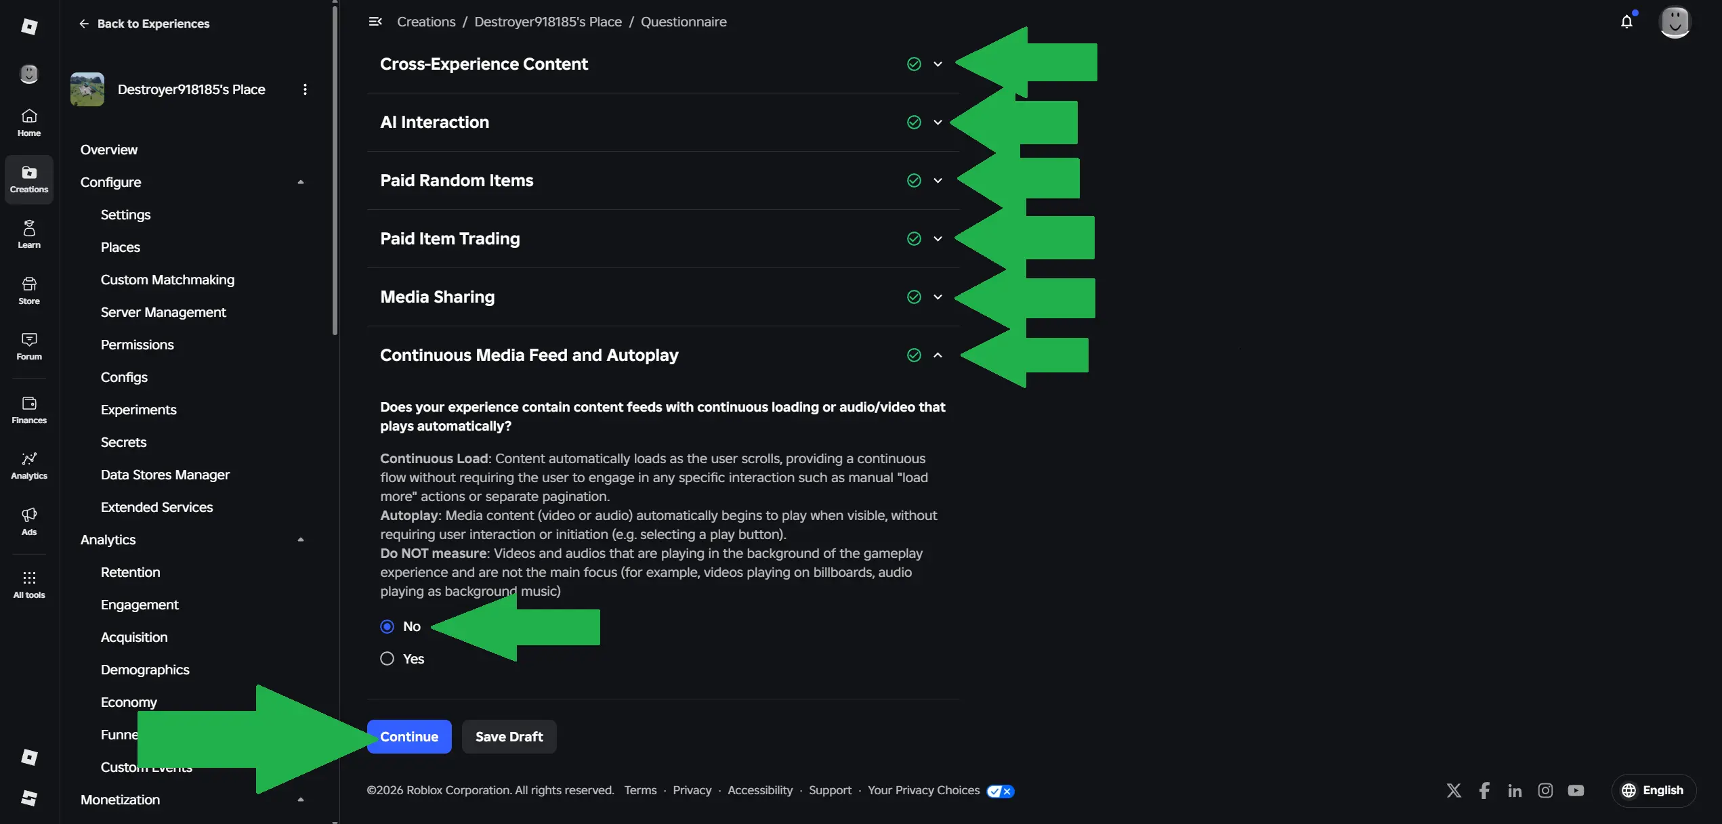Click the avatar icon in left rail
This screenshot has width=1722, height=824.
[29, 74]
